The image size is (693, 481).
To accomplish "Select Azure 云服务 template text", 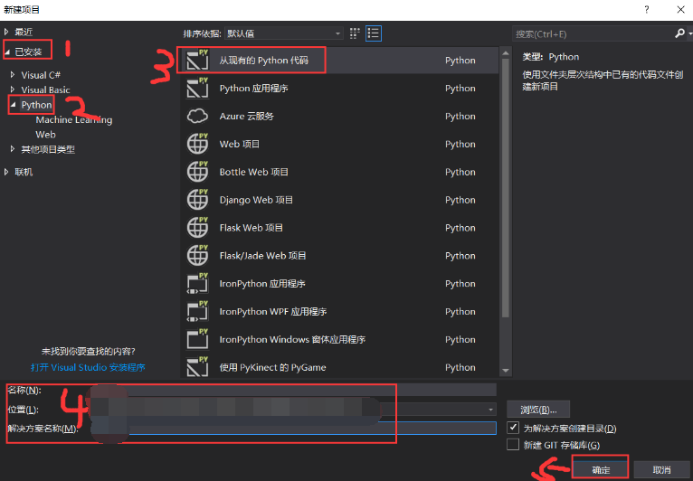I will (247, 116).
